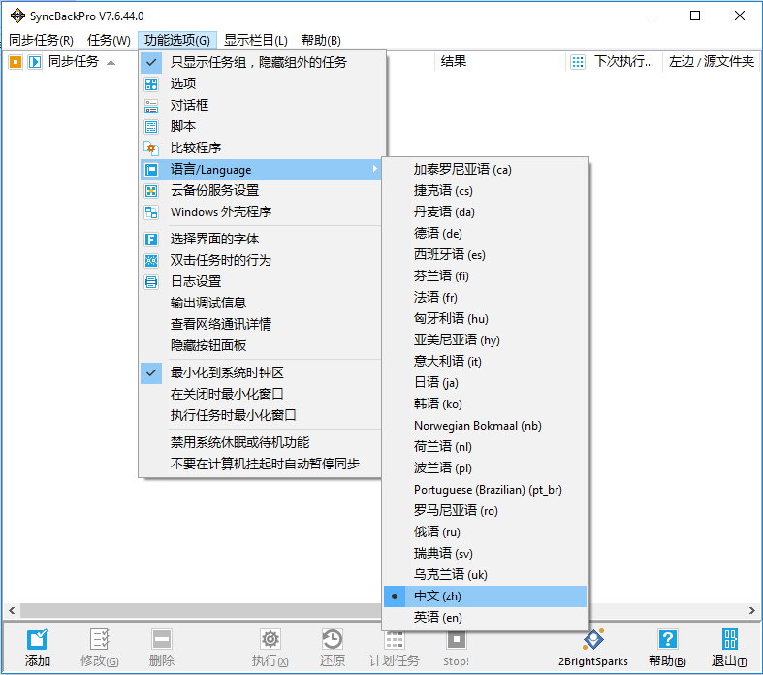
Task: Click the 下次执行 column header
Action: point(621,61)
